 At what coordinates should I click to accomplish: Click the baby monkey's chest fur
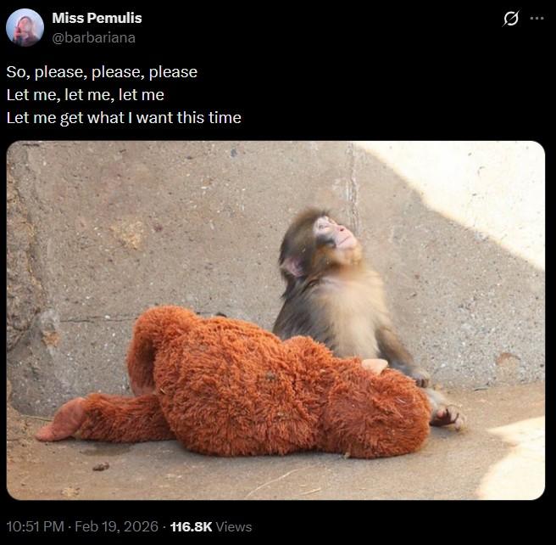tap(343, 314)
